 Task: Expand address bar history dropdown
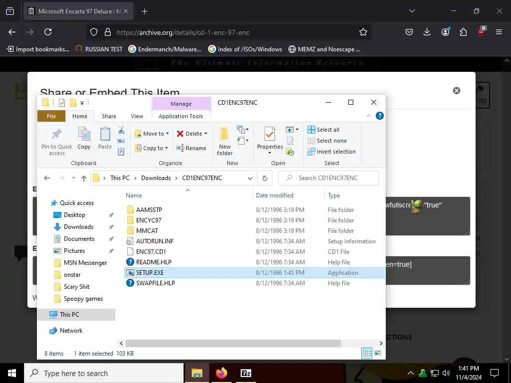point(250,178)
